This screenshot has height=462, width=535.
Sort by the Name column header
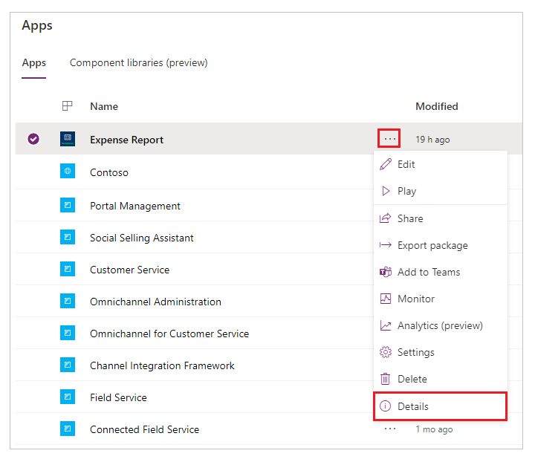pyautogui.click(x=104, y=106)
